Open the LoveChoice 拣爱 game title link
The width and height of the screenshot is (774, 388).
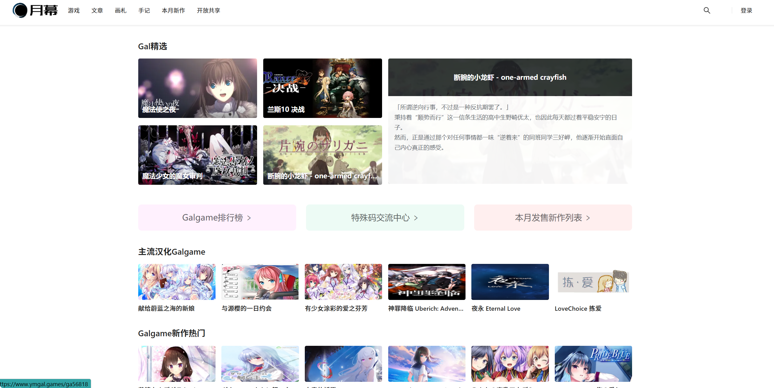(578, 309)
